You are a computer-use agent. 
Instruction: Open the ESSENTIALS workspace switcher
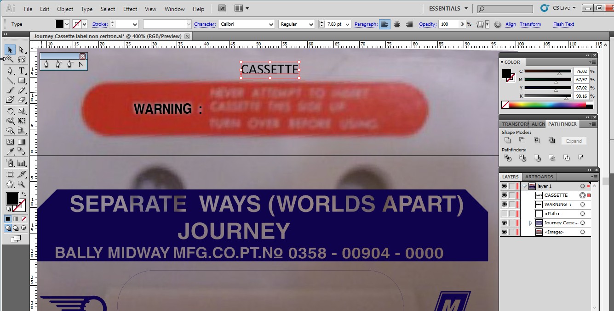[x=448, y=8]
